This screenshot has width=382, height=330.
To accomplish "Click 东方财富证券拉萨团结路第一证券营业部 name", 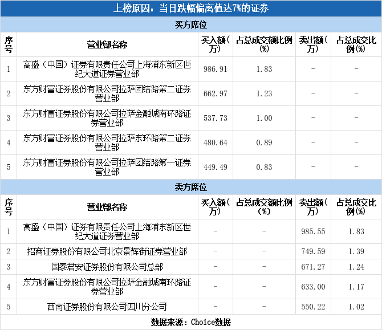I will (x=107, y=167).
